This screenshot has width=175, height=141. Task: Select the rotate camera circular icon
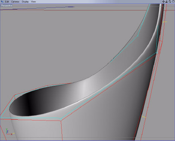170,1
